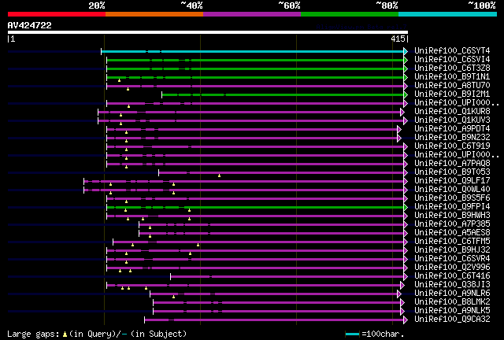Select the UniRef100_Q9CA32 label

tap(452, 320)
